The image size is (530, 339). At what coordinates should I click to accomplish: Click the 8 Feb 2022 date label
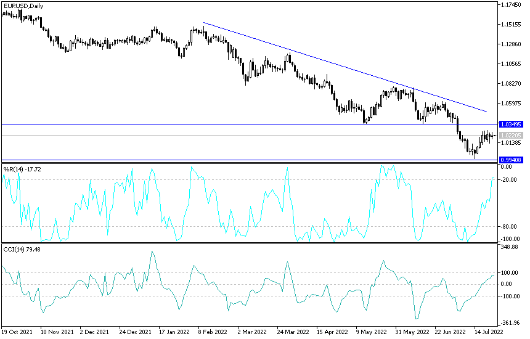point(213,332)
